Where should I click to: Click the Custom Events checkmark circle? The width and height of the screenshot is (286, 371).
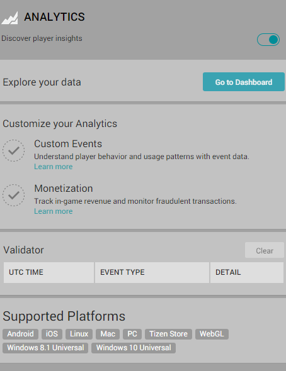tap(13, 150)
